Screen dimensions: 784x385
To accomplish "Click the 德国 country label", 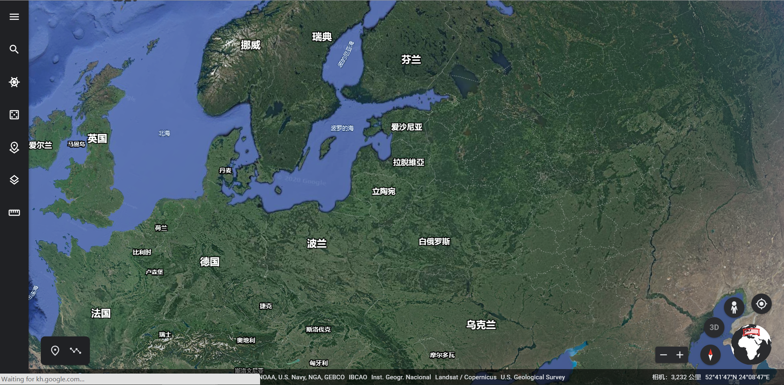I will (x=210, y=262).
